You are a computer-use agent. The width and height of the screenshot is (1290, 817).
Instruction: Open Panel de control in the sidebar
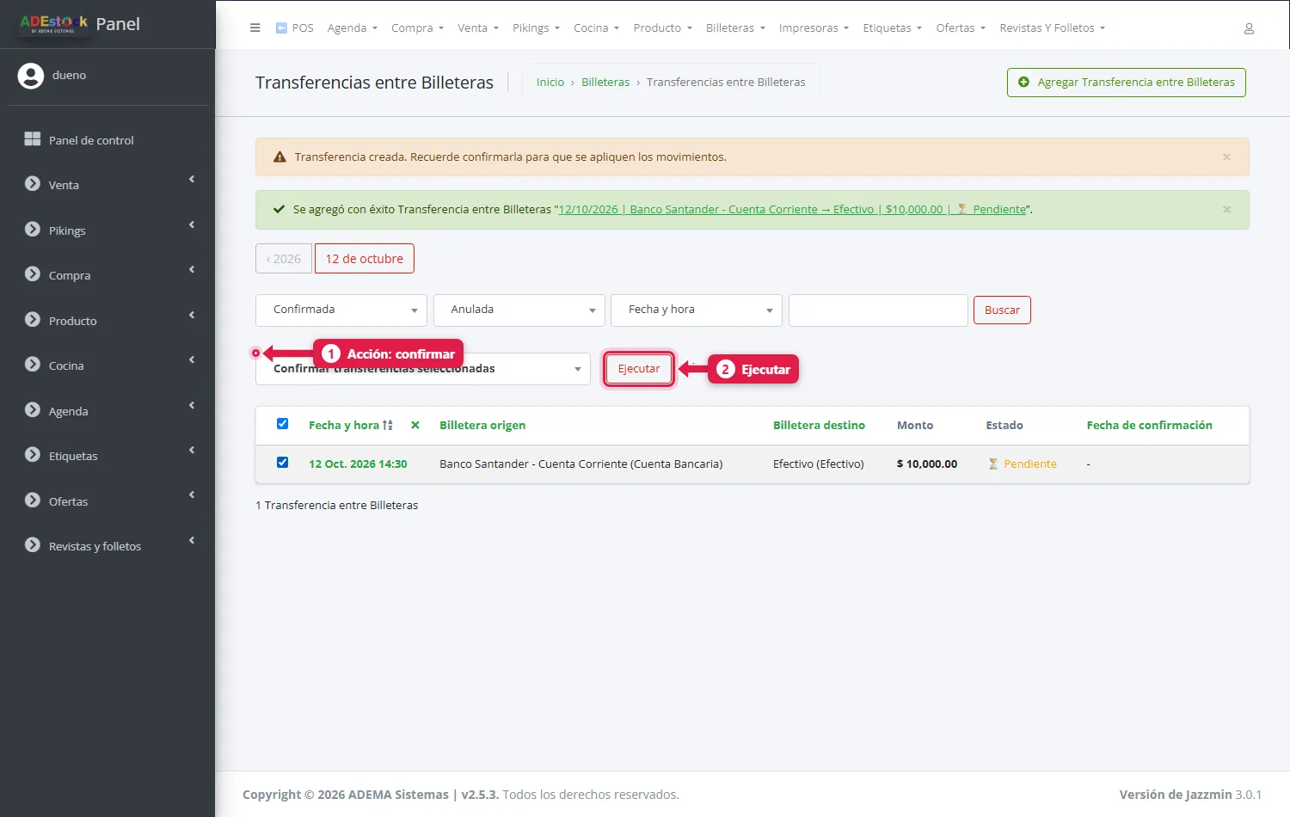[107, 140]
